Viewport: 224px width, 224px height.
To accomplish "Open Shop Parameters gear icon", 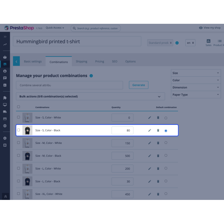I will 5,138.
